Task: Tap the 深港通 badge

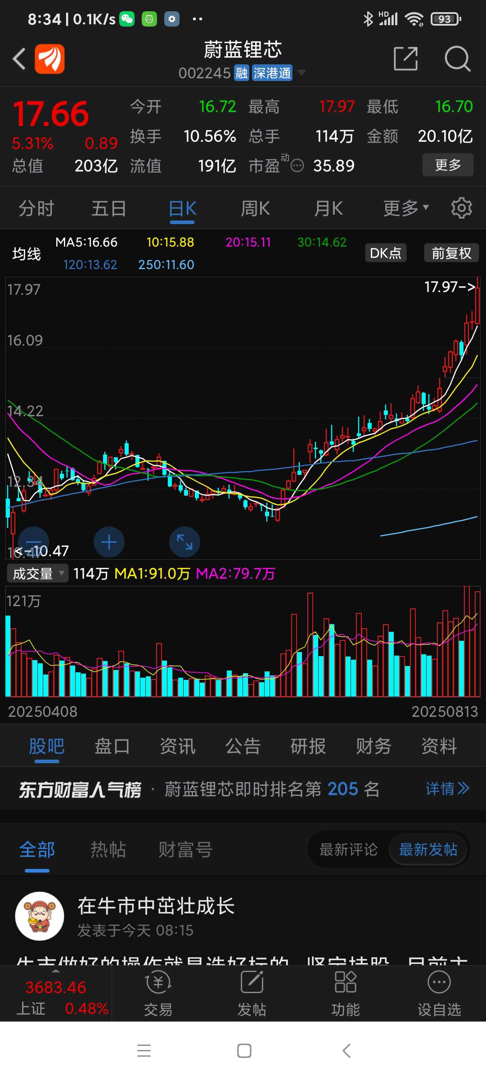Action: 272,73
